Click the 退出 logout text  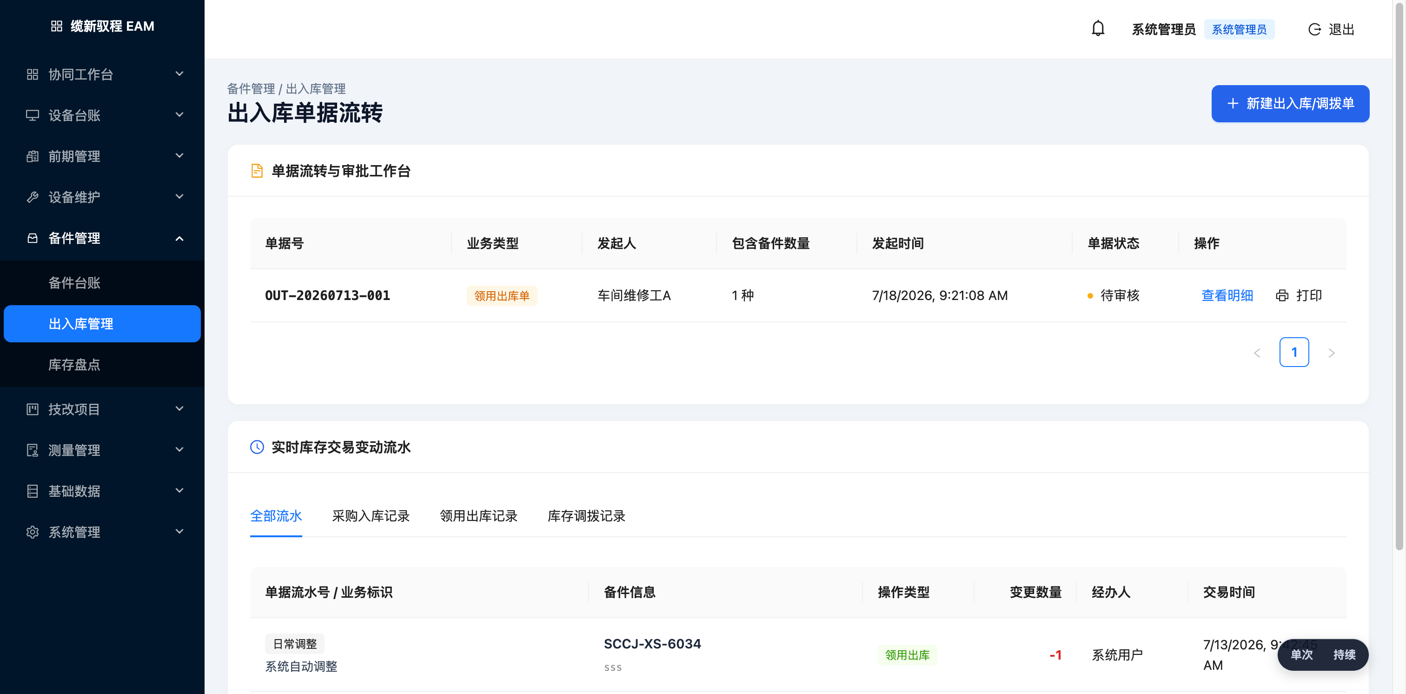pyautogui.click(x=1341, y=29)
